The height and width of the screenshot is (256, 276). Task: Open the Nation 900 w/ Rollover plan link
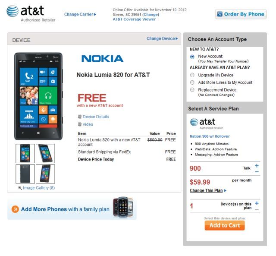point(210,136)
